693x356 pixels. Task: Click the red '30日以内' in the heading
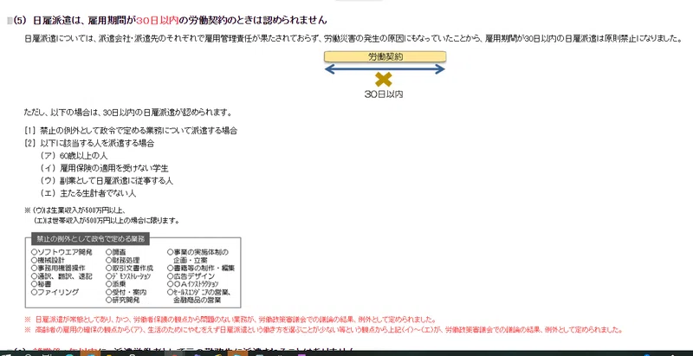pos(158,20)
